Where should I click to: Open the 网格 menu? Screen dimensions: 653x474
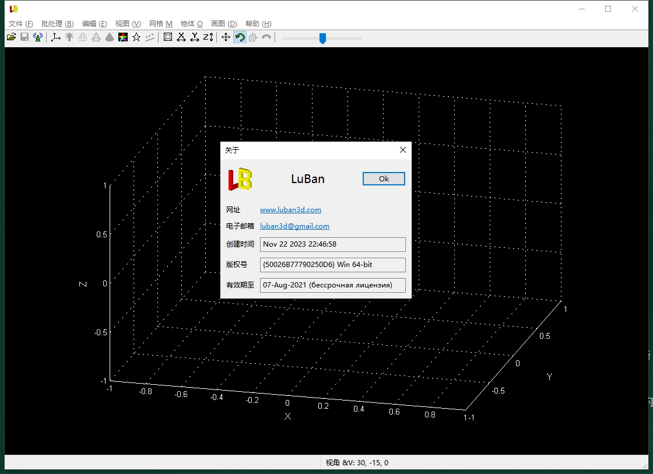(160, 24)
